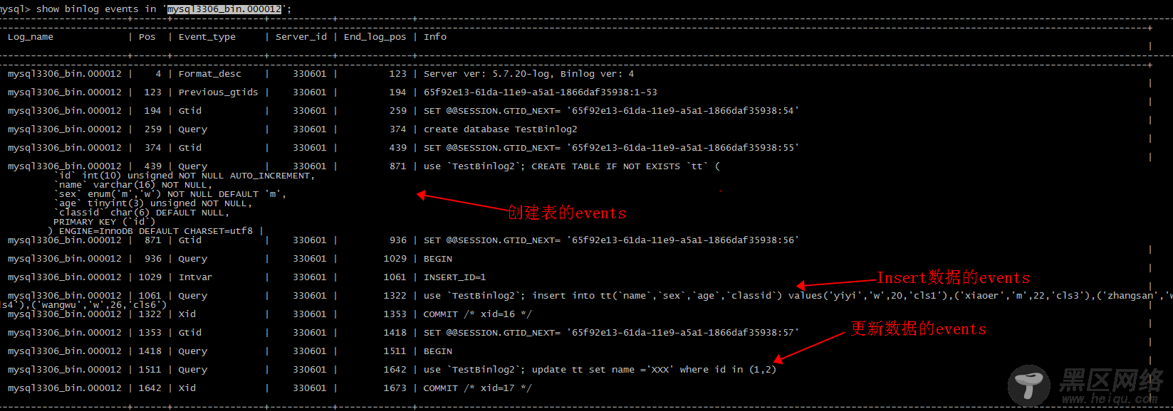Click 'Server ver: 5.7.20-log, Binlog ver: 4'

[x=529, y=74]
